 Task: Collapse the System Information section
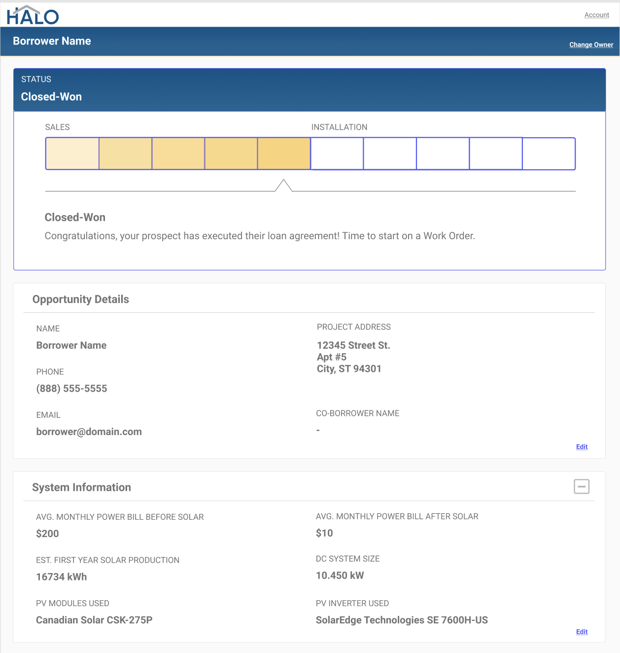pyautogui.click(x=582, y=487)
